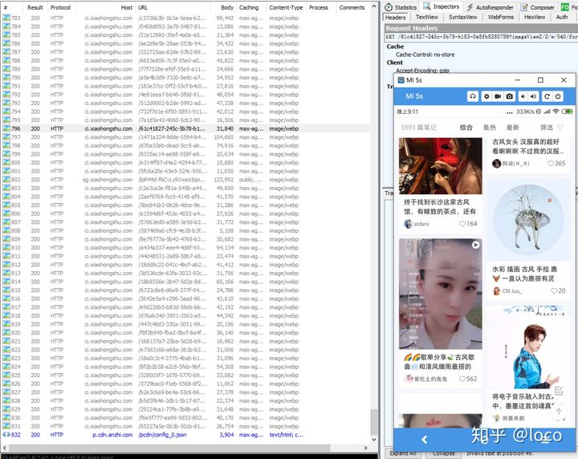
Task: Start screen recording with the video camera icon
Action: (498, 96)
